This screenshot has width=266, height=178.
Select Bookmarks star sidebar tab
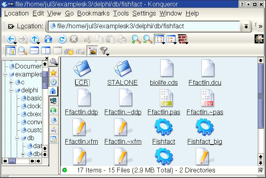53,73
